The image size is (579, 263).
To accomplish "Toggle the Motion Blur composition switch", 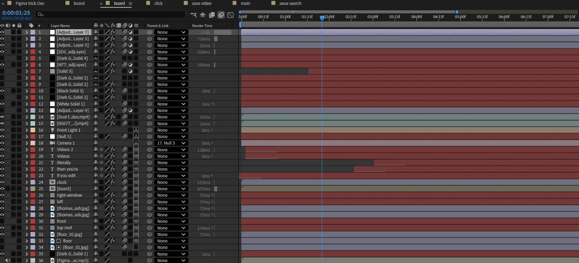I will [221, 15].
